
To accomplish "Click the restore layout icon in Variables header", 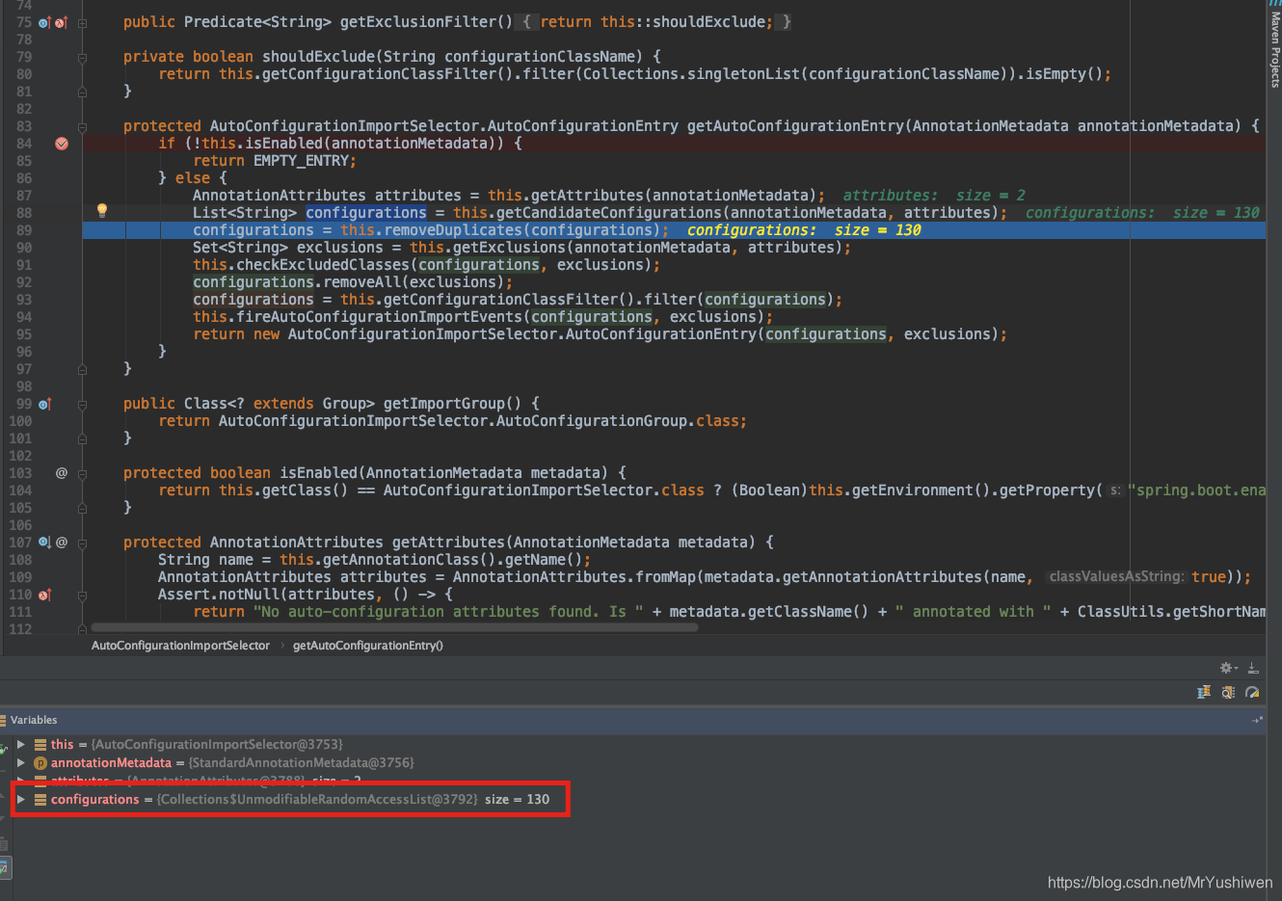I will pos(1257,720).
